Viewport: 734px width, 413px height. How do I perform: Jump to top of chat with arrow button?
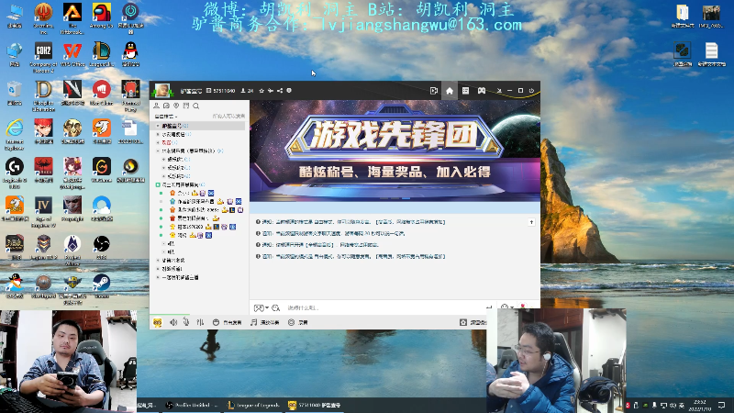(531, 222)
